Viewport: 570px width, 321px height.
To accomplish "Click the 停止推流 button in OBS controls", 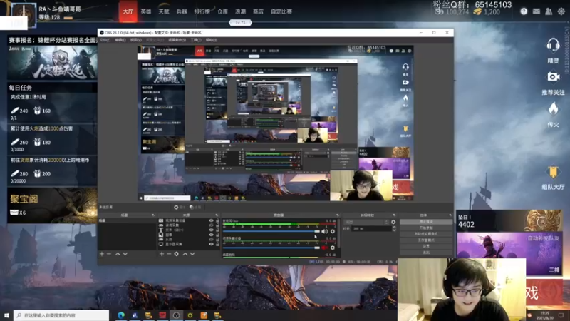I will (426, 222).
